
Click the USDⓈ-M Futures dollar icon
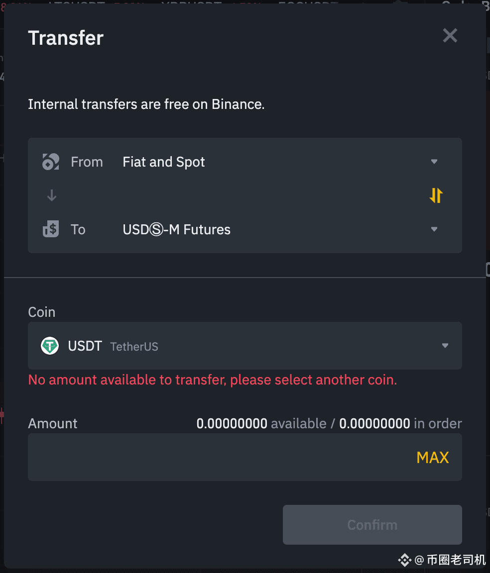click(51, 229)
